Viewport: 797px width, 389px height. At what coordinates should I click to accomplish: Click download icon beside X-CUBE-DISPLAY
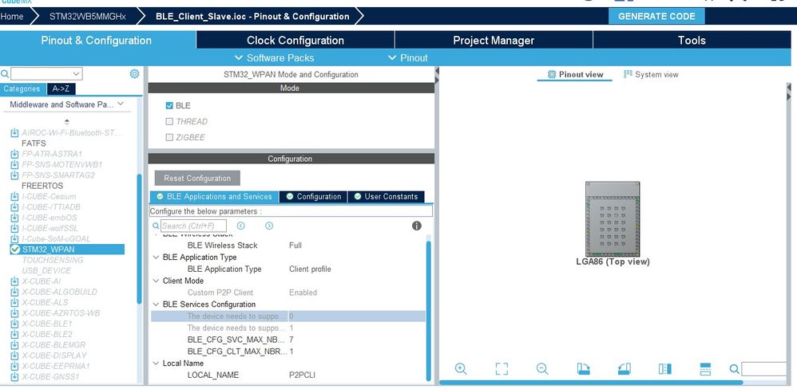pos(14,356)
